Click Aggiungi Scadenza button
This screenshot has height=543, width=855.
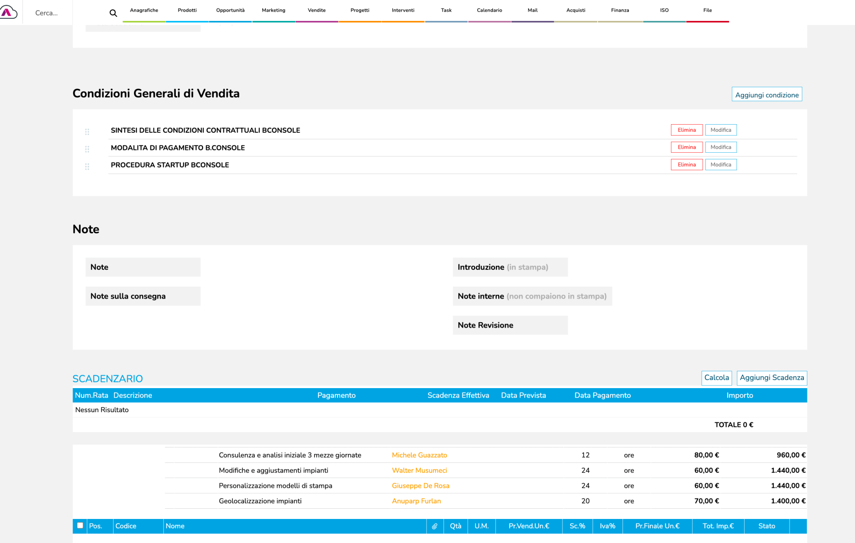(x=771, y=378)
